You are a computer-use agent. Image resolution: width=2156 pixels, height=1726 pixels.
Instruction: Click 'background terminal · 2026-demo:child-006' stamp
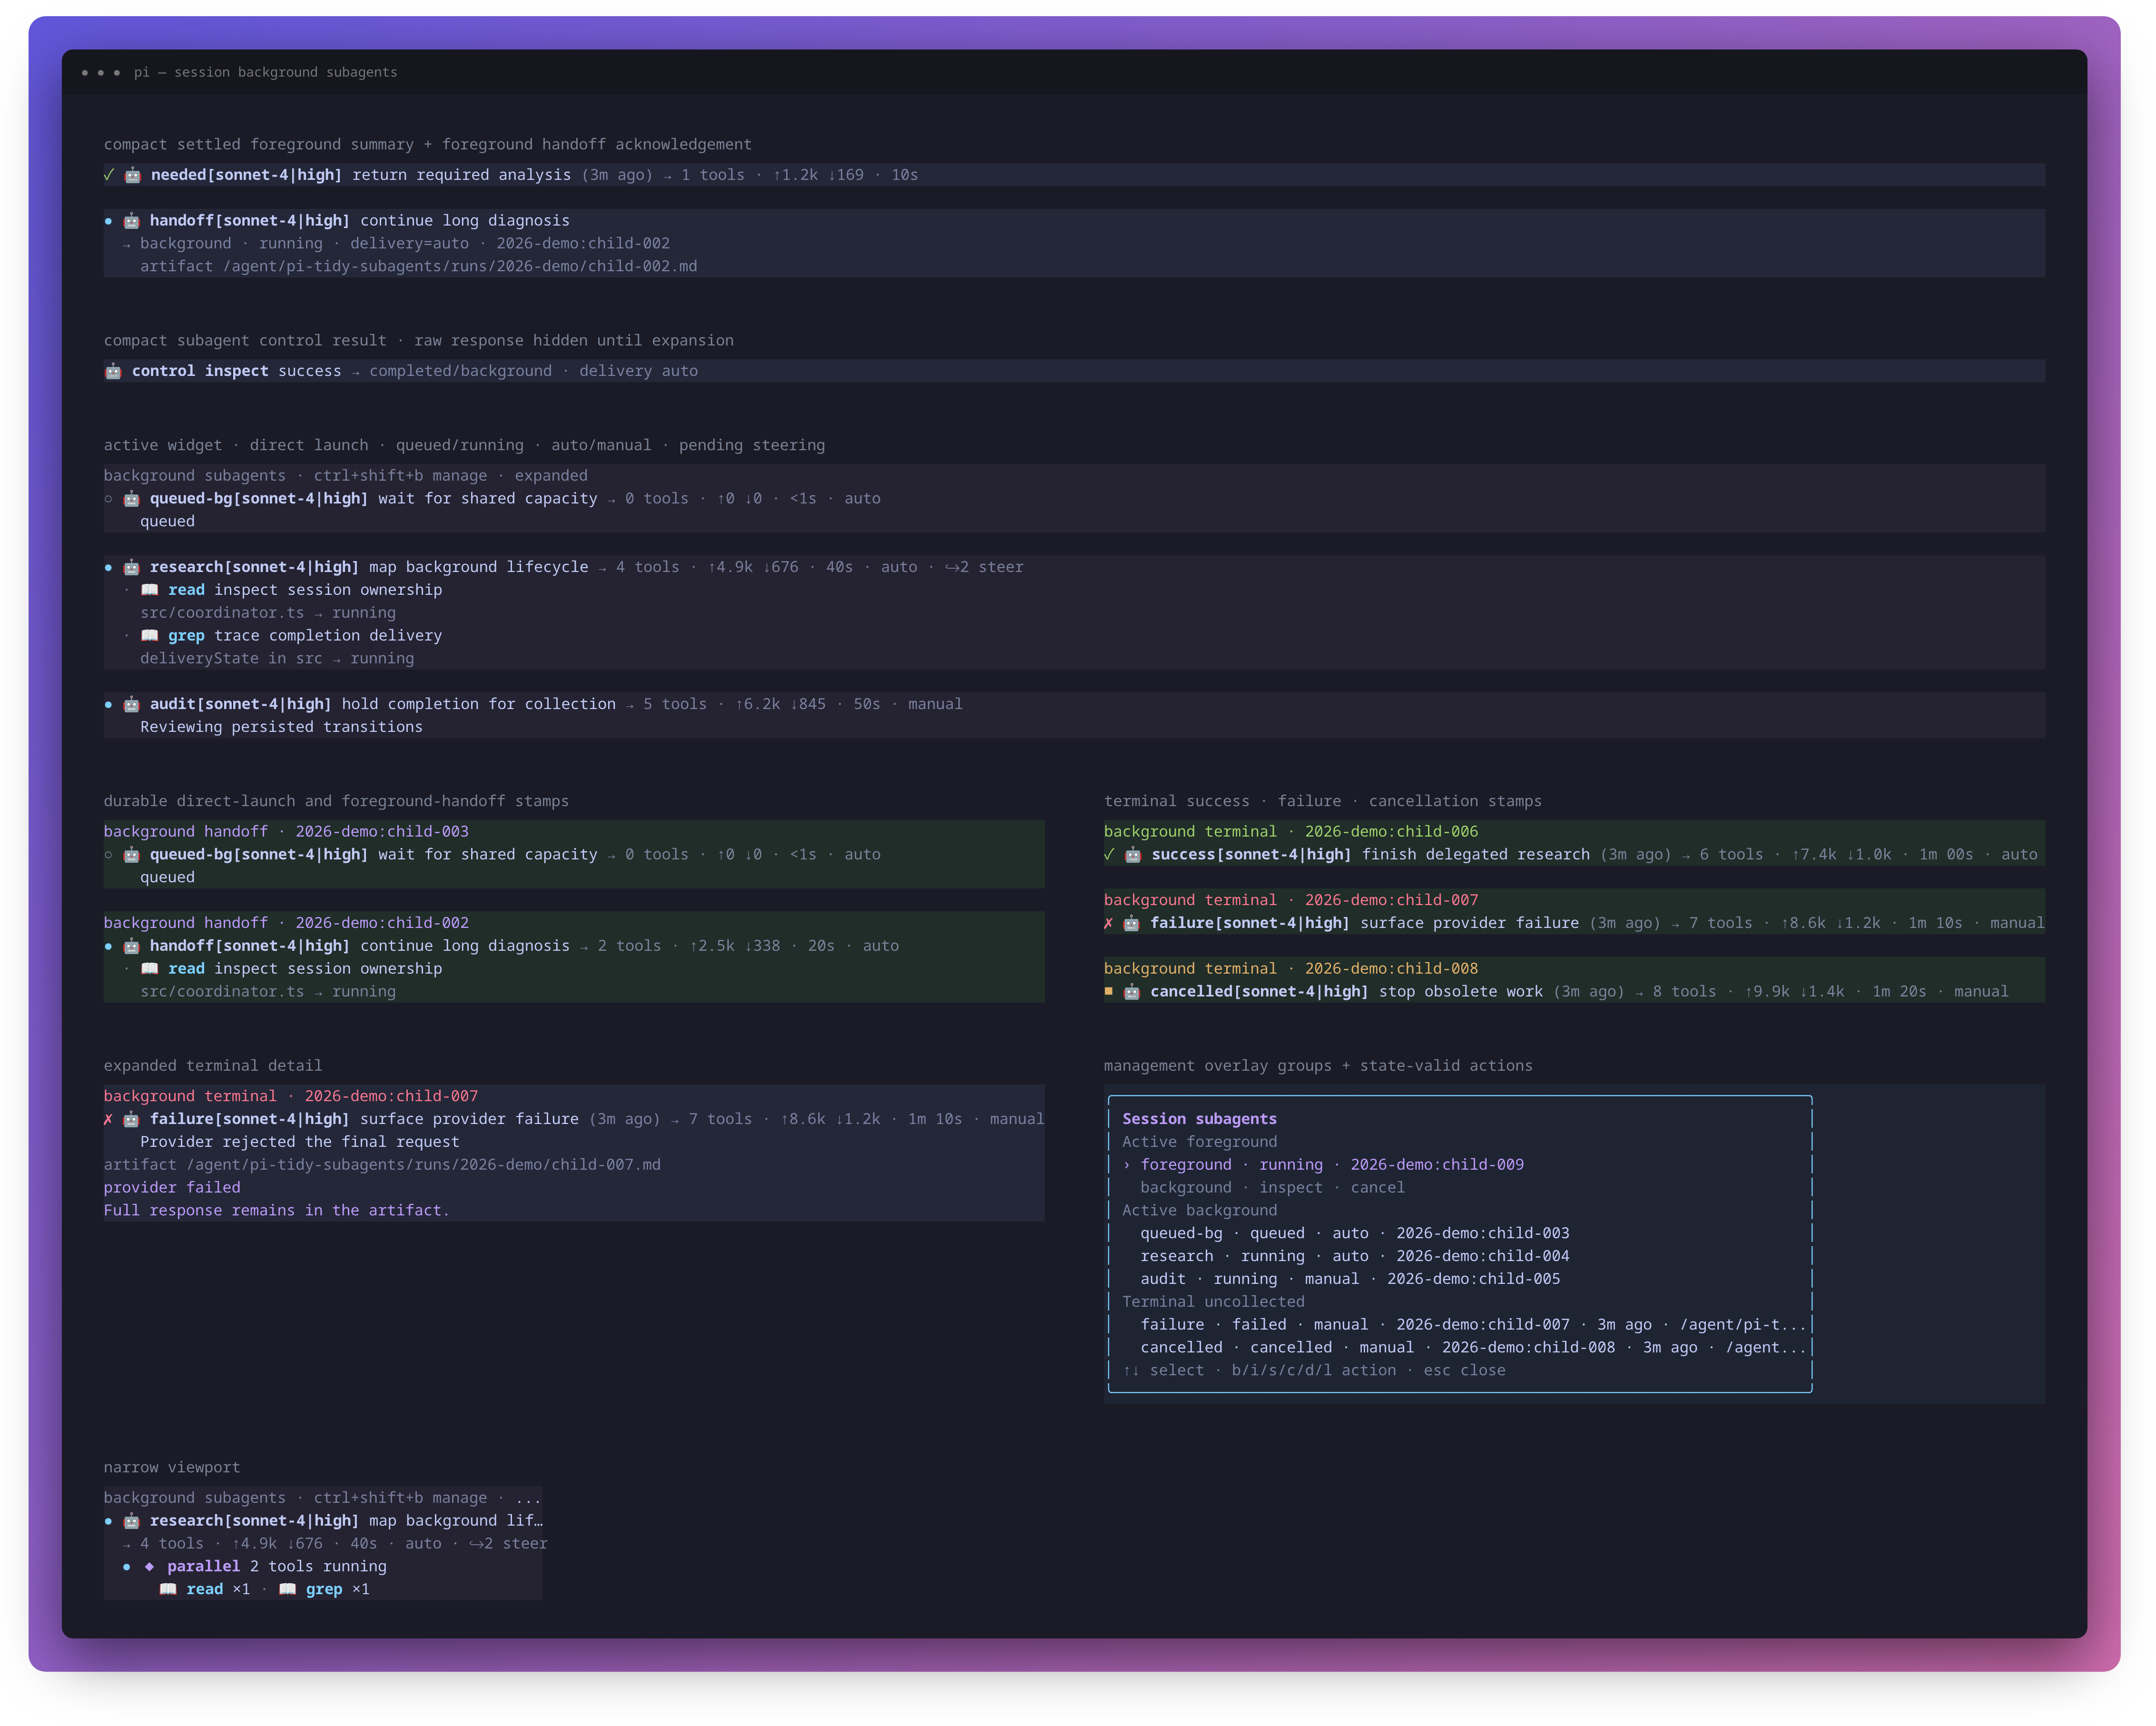coord(1291,832)
